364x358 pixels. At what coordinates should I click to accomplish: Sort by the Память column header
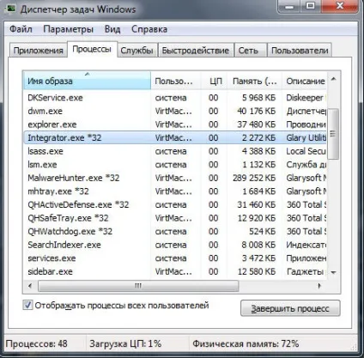[255, 81]
